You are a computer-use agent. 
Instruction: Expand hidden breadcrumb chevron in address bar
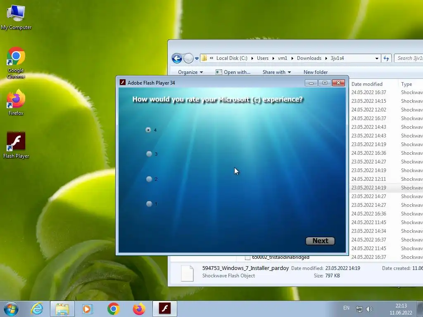tap(211, 58)
